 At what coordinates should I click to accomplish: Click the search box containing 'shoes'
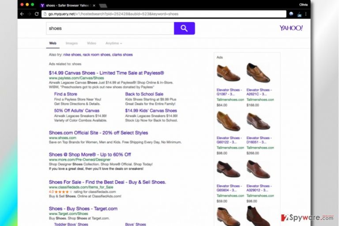(110, 28)
